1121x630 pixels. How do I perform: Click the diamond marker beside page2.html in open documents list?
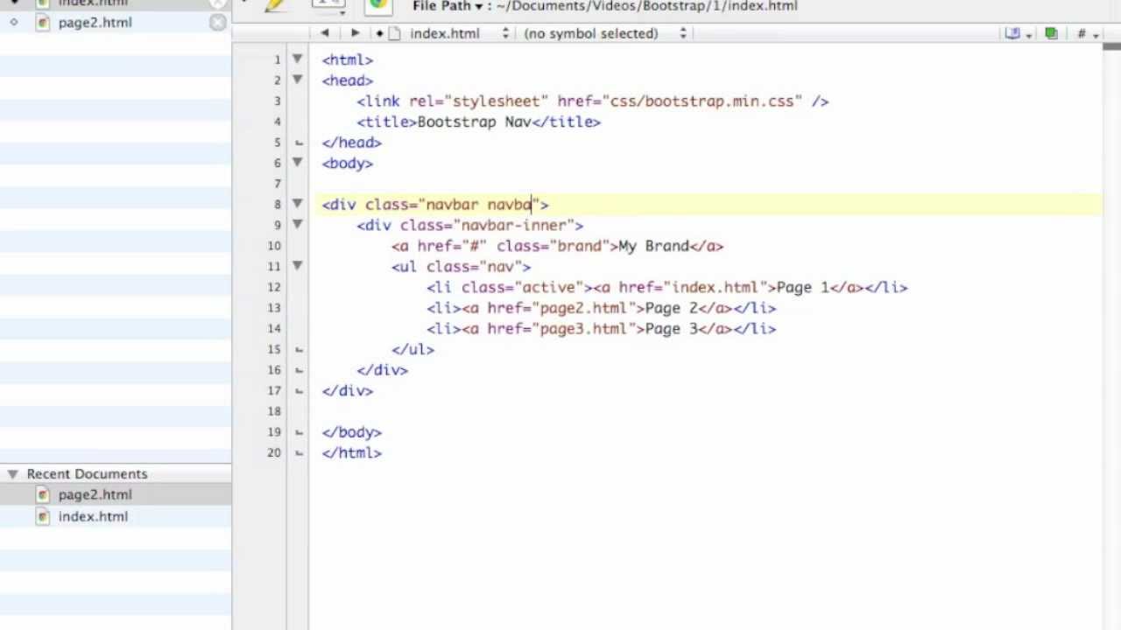[x=14, y=23]
